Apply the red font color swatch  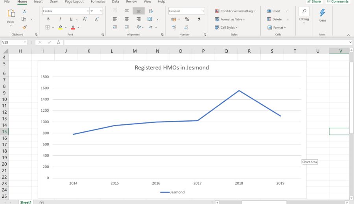tap(73, 27)
